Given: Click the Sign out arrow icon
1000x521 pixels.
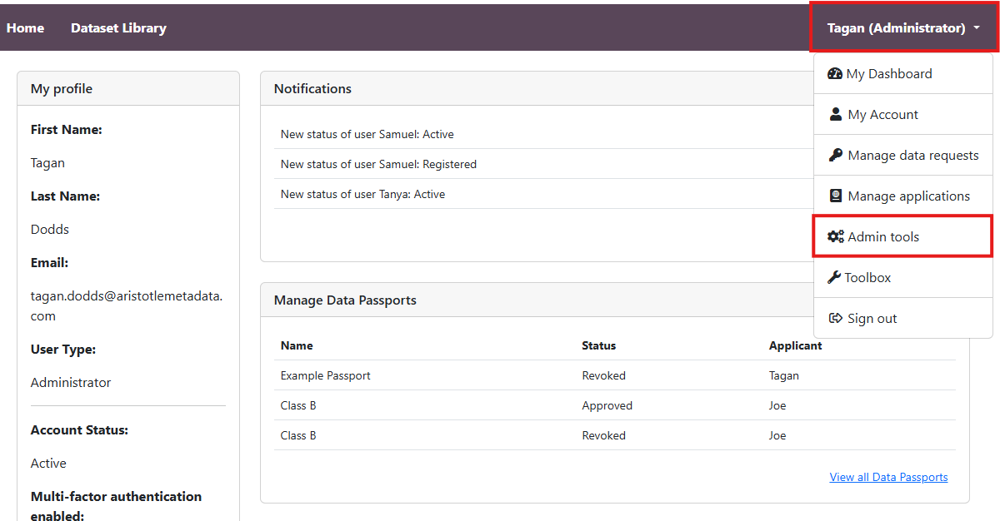Looking at the screenshot, I should coord(836,319).
